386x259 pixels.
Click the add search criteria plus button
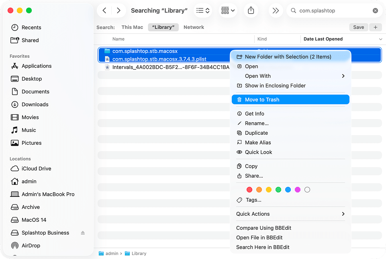pos(376,27)
